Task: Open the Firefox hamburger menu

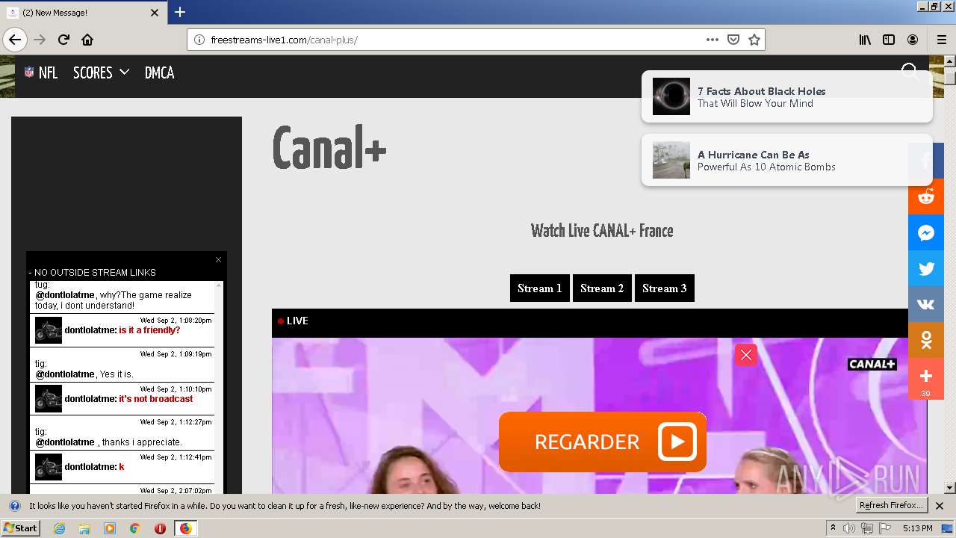Action: [941, 40]
